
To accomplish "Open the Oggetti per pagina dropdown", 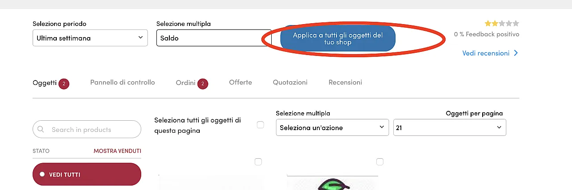I will tap(450, 127).
